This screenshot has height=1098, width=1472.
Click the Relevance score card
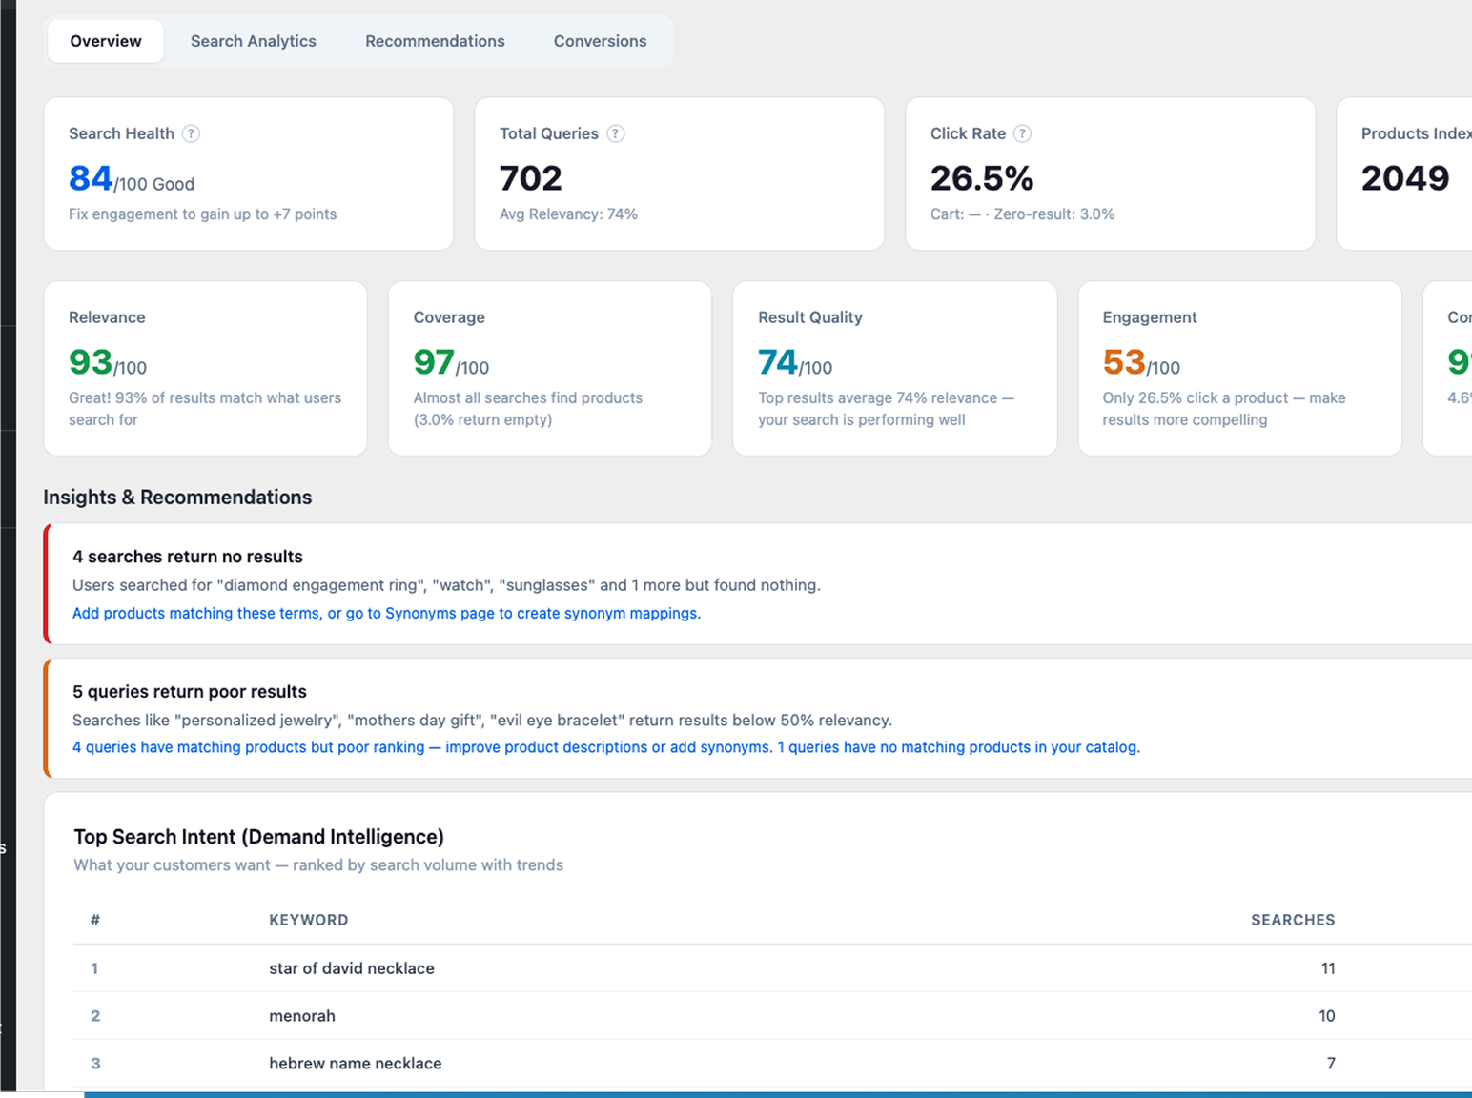point(205,368)
